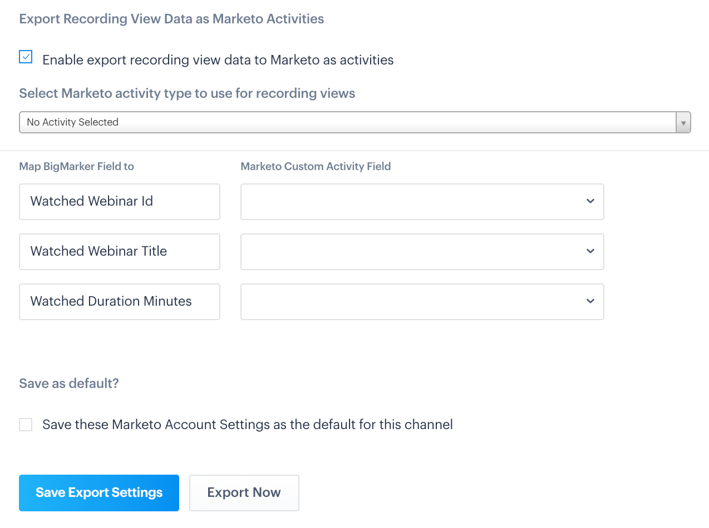Click the Enable export recording view data label
Screen dimensions: 709x528
[218, 60]
